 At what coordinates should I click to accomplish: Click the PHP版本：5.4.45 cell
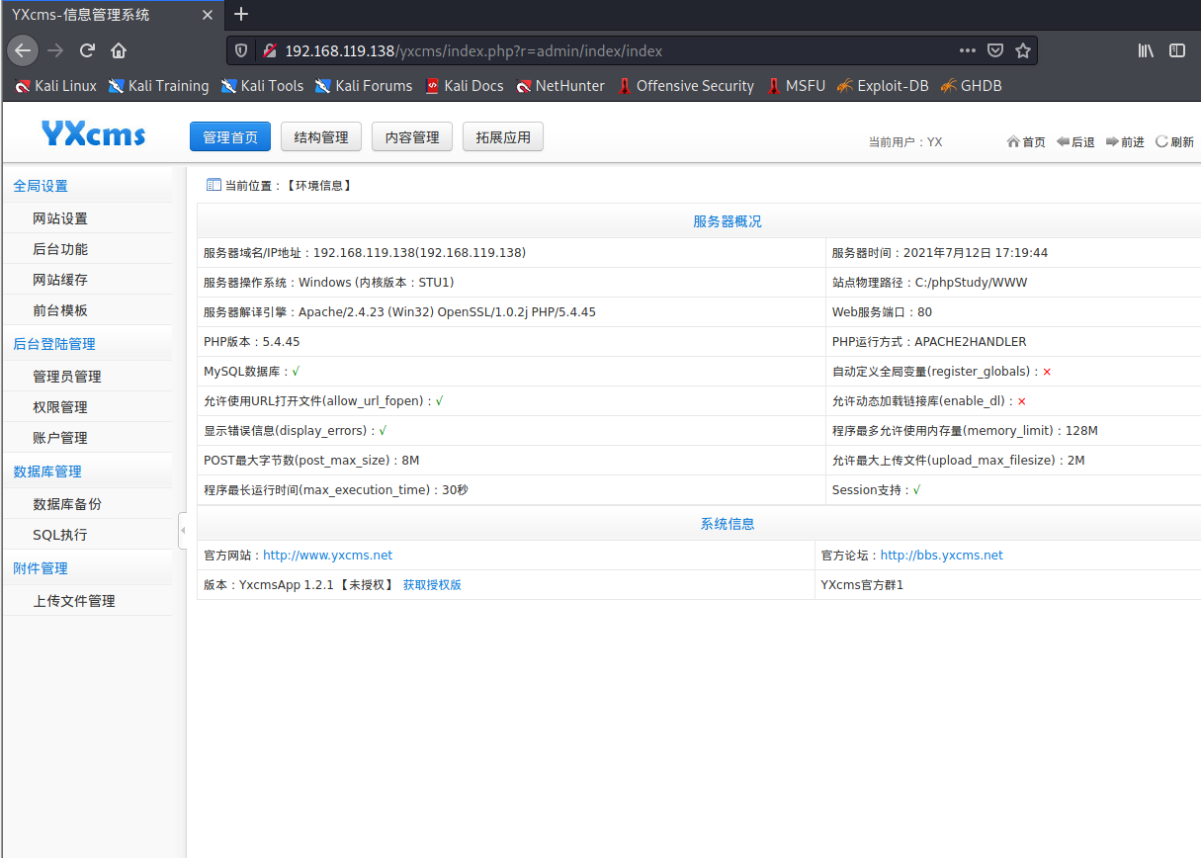[x=511, y=342]
